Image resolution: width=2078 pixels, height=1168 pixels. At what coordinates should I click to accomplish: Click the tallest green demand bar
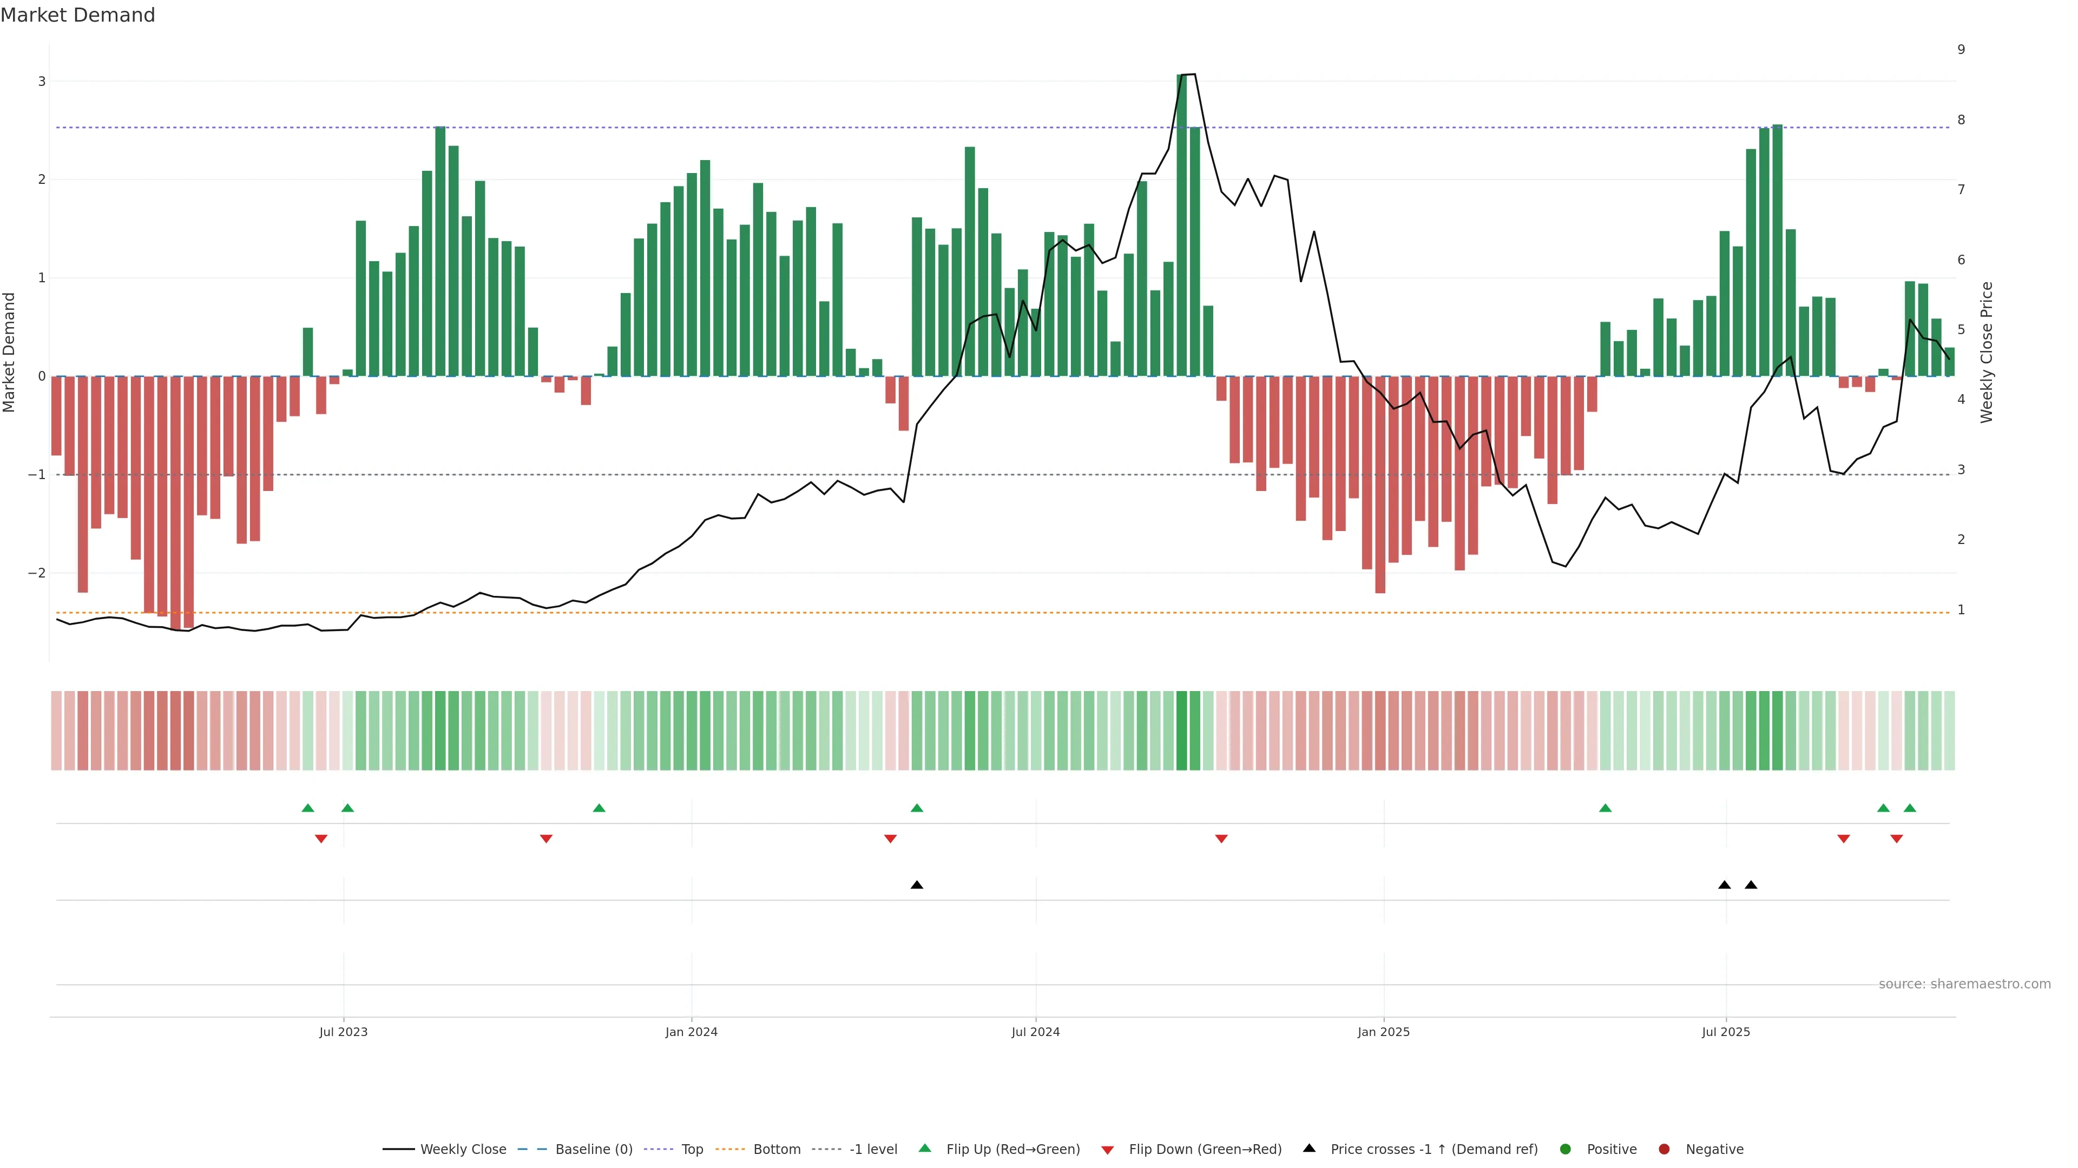coord(1182,225)
